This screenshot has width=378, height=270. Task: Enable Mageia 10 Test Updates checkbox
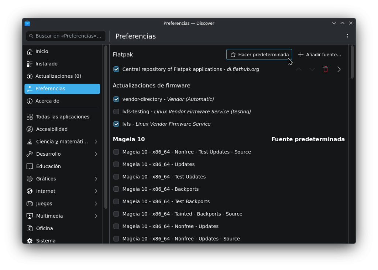[116, 177]
